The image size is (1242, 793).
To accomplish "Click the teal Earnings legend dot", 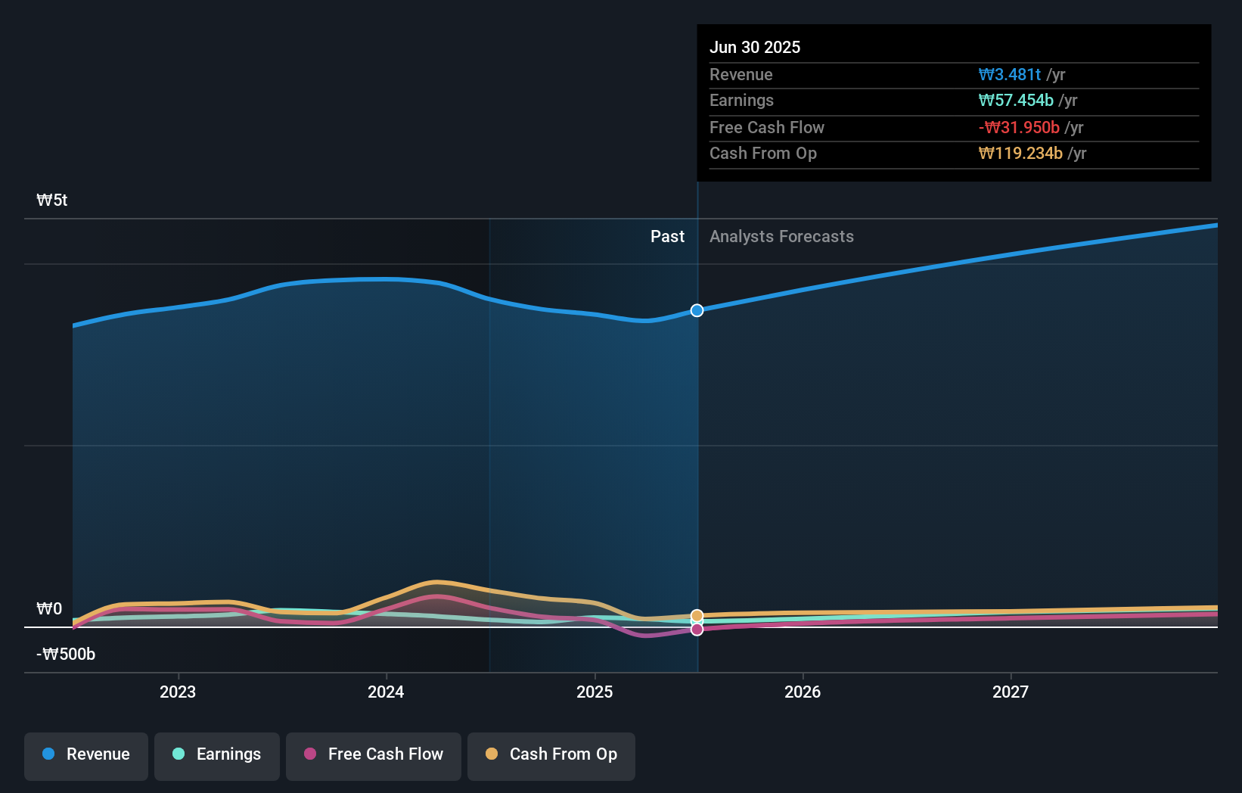I will [177, 754].
